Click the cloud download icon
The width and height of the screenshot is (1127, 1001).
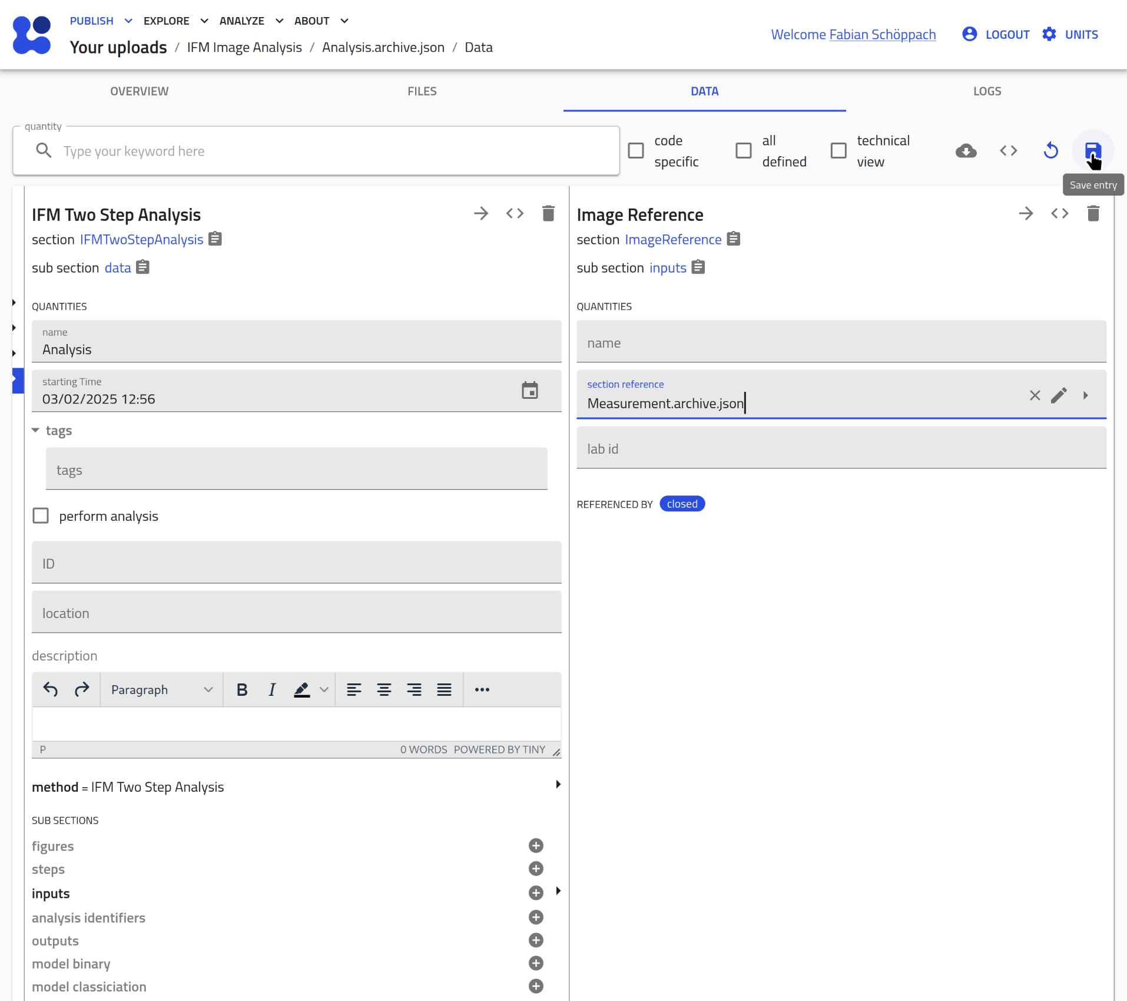(x=966, y=151)
